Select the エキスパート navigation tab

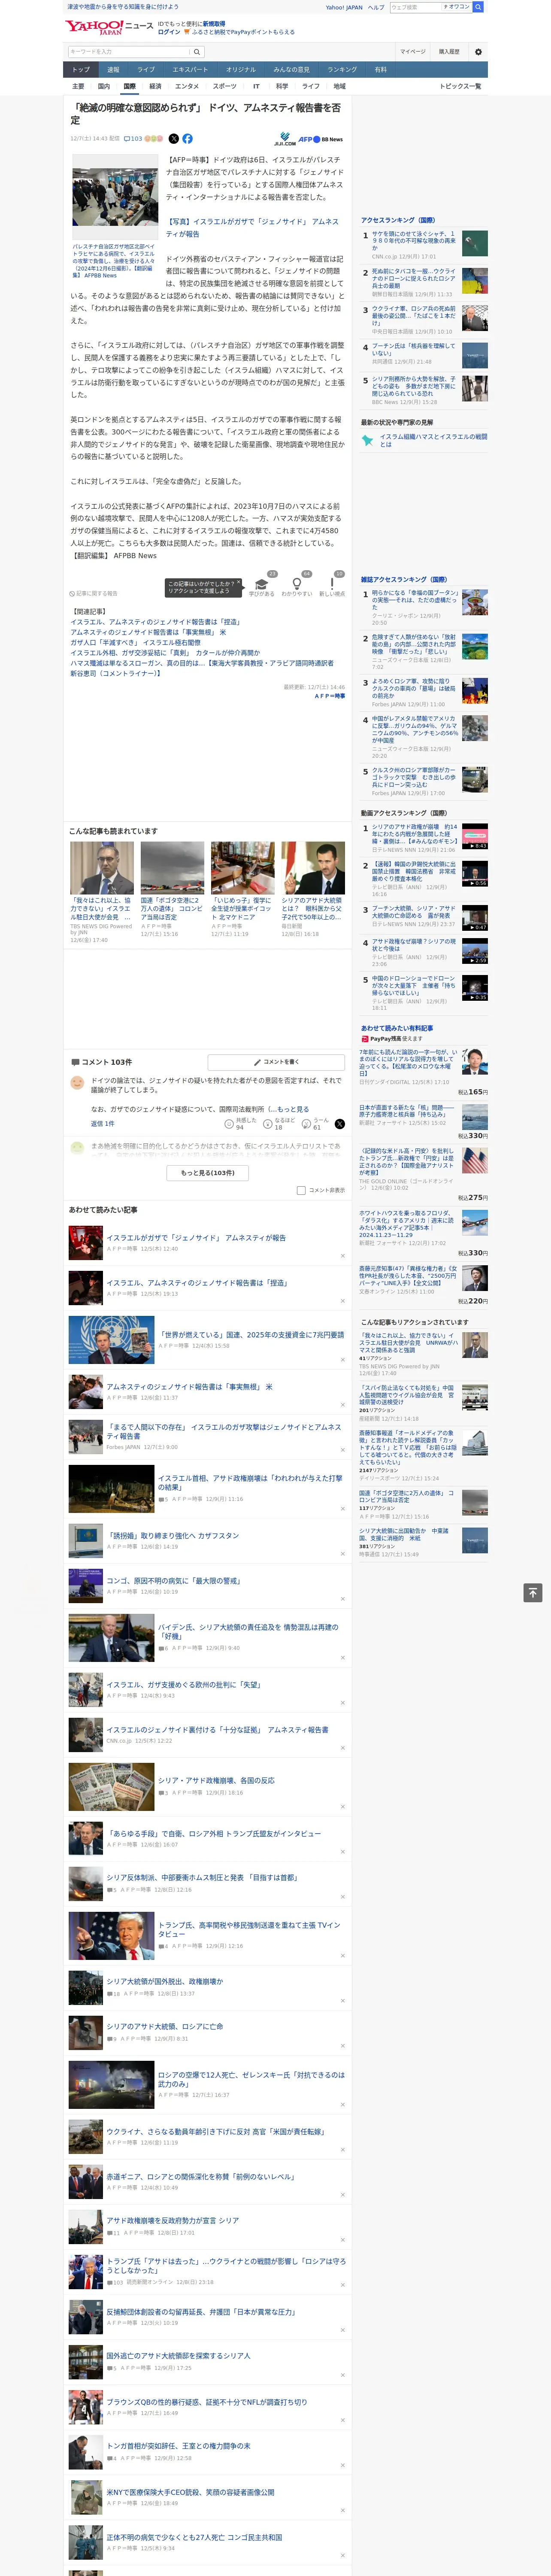coord(190,70)
